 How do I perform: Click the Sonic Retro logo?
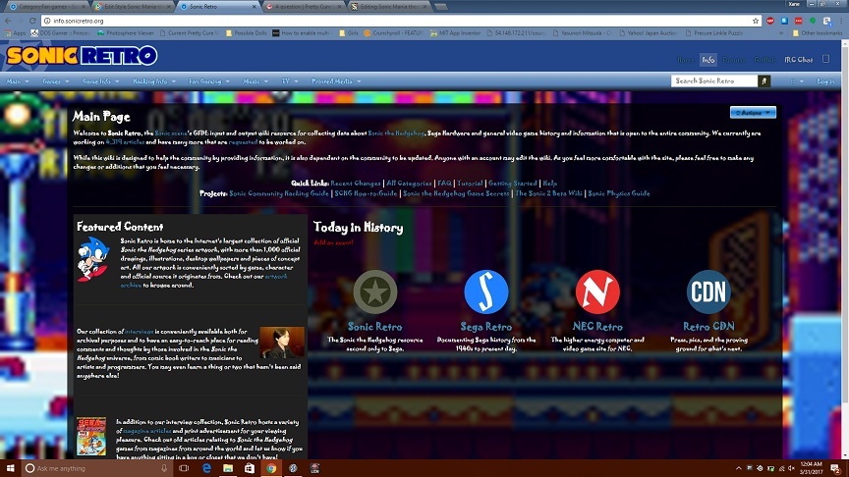pyautogui.click(x=82, y=56)
